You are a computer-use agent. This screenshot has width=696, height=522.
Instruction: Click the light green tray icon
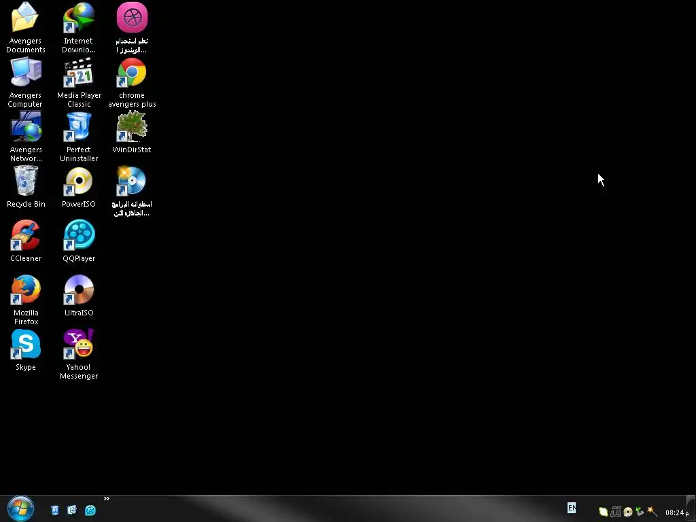tap(604, 512)
